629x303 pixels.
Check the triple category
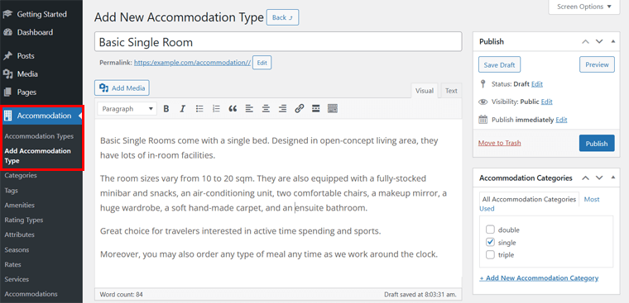tap(490, 254)
